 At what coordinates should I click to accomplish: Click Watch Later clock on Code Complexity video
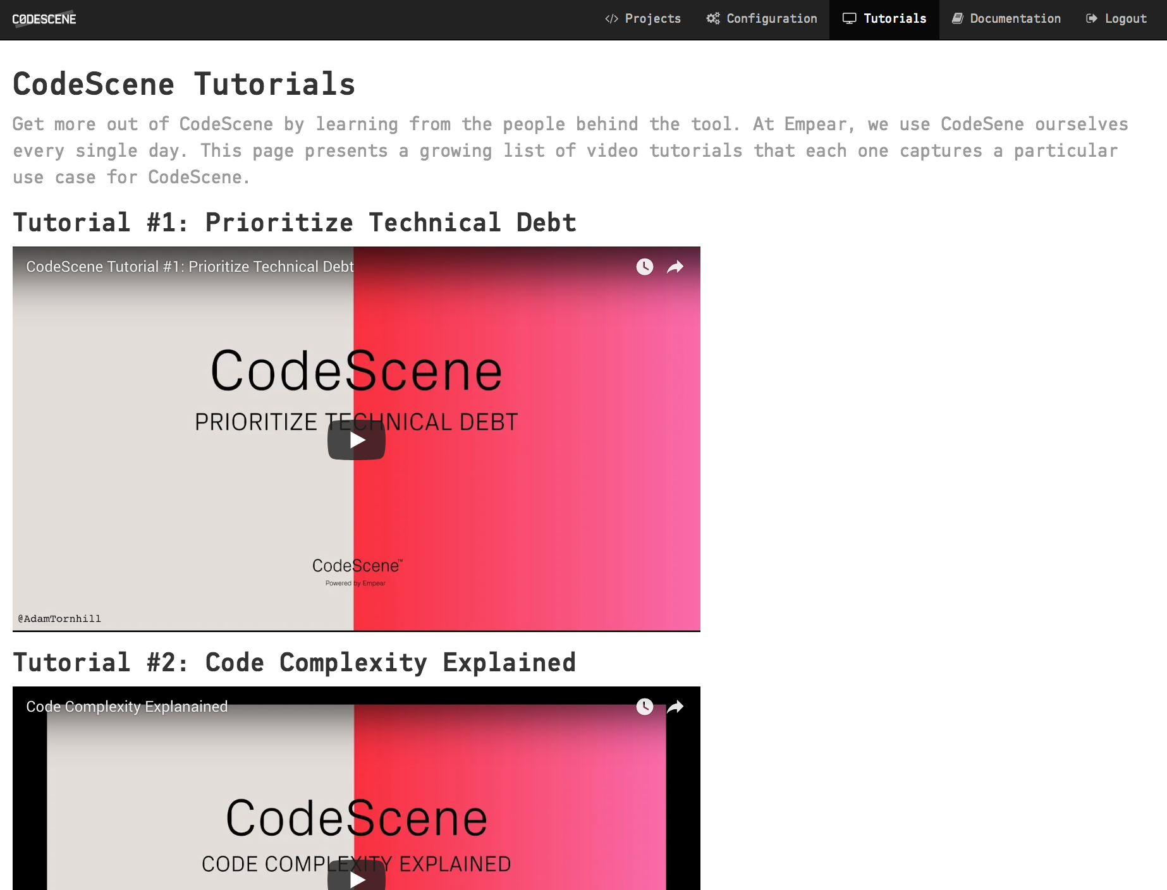645,707
